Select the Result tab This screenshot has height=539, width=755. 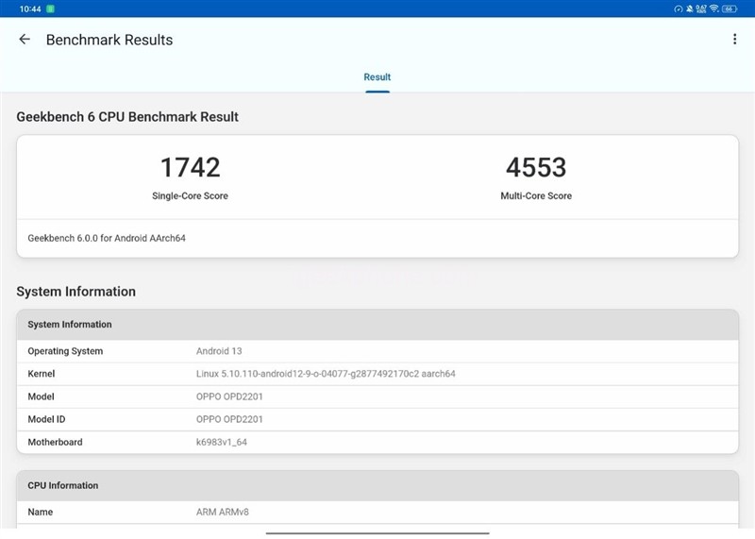tap(377, 77)
